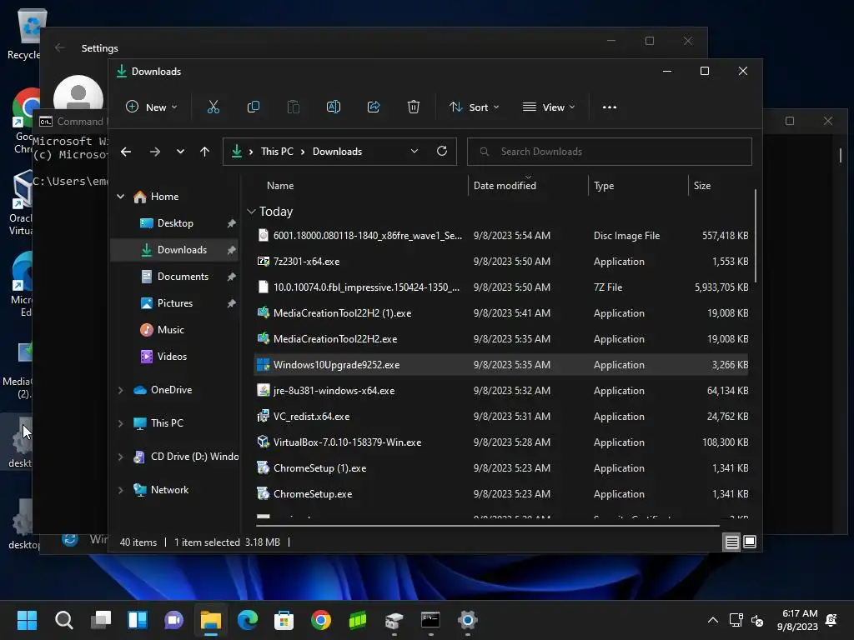Unpin Desktop from quick access
The height and width of the screenshot is (640, 854).
point(232,223)
